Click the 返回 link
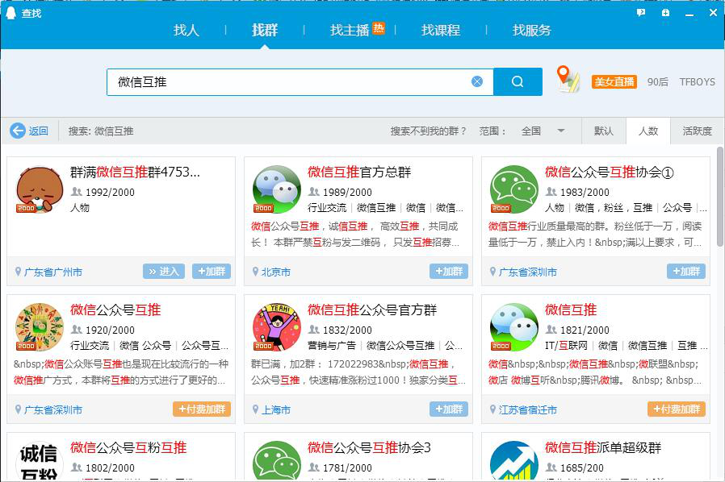The height and width of the screenshot is (482, 725). [39, 131]
